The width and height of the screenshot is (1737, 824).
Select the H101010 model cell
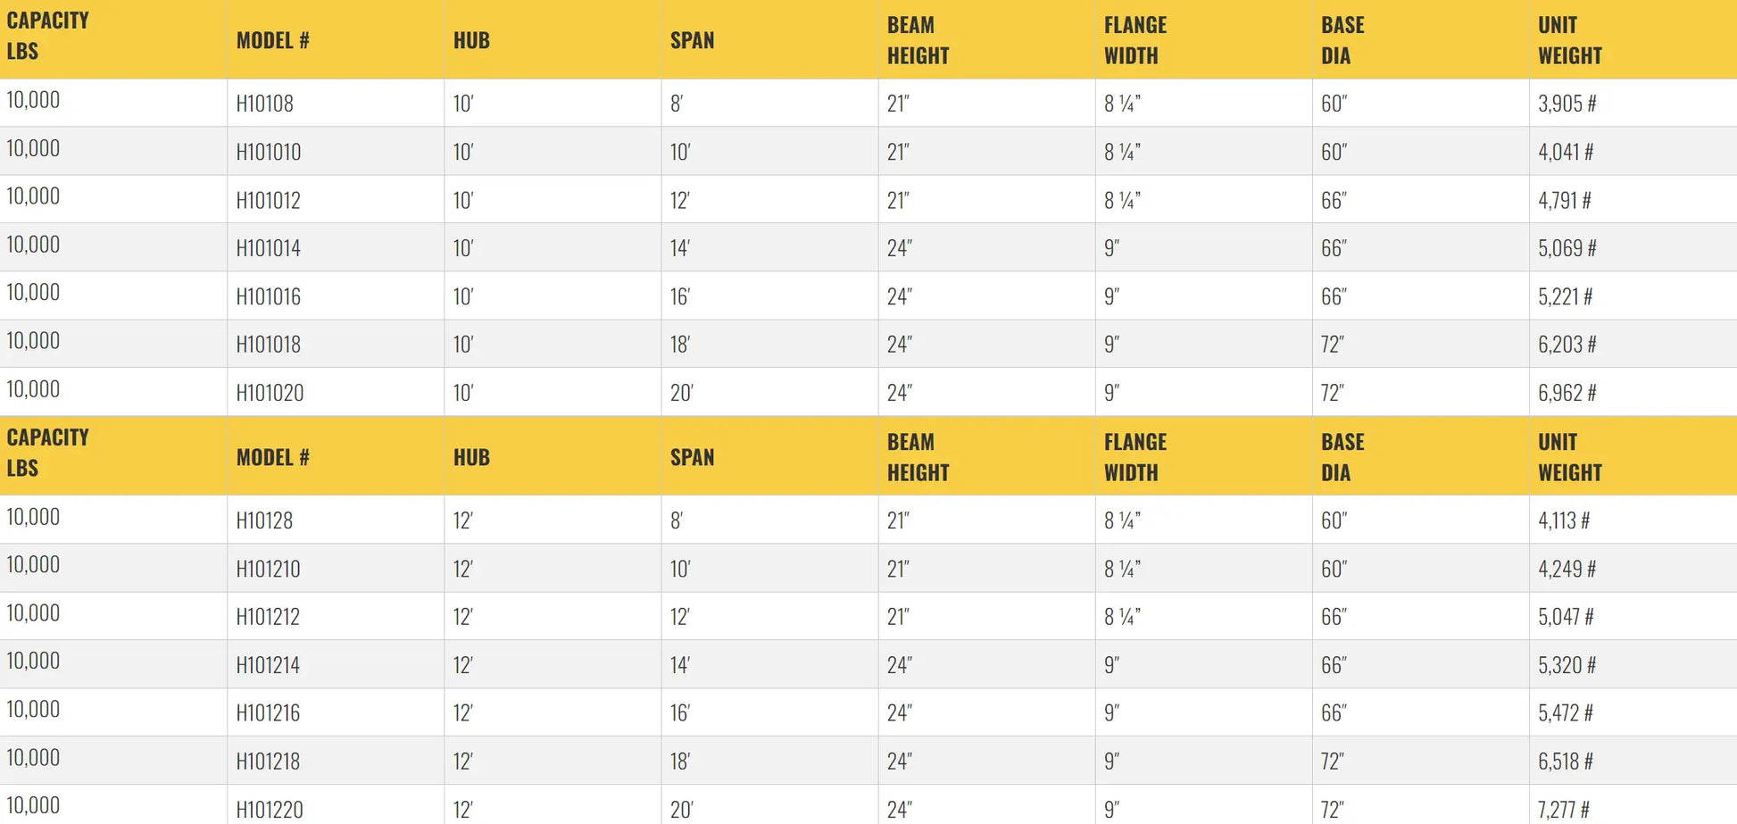pos(268,152)
